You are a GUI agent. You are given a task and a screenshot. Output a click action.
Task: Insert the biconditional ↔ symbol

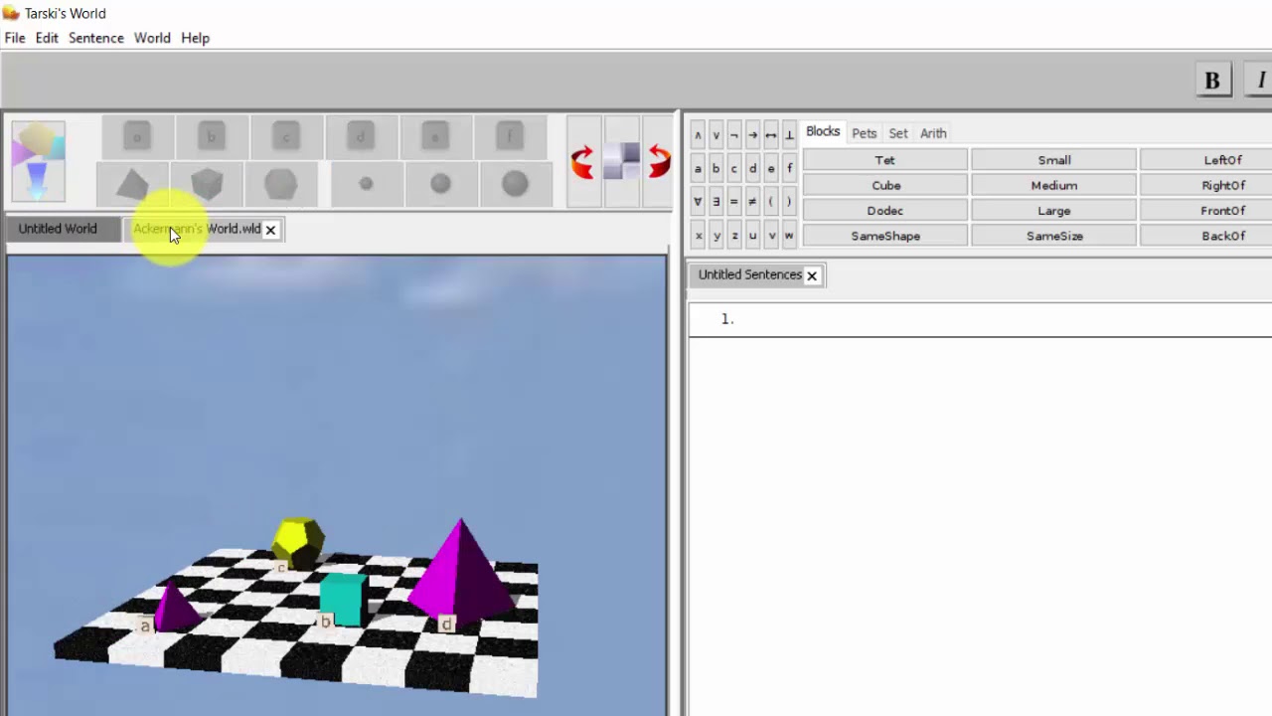[x=771, y=135]
